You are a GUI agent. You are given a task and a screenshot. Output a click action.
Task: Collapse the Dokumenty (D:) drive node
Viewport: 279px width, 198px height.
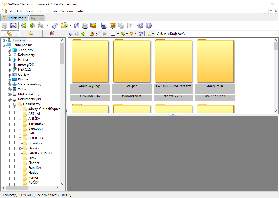click(x=10, y=99)
